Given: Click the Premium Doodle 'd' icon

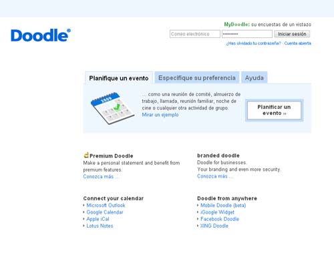Looking at the screenshot, I should pyautogui.click(x=86, y=155).
